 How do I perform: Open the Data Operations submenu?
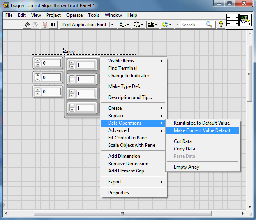[133, 123]
